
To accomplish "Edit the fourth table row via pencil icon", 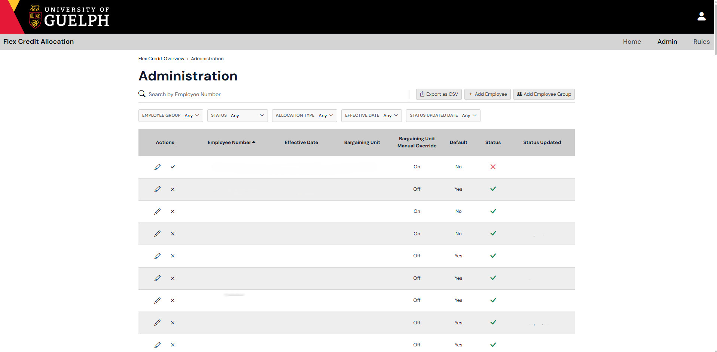I will pos(158,234).
